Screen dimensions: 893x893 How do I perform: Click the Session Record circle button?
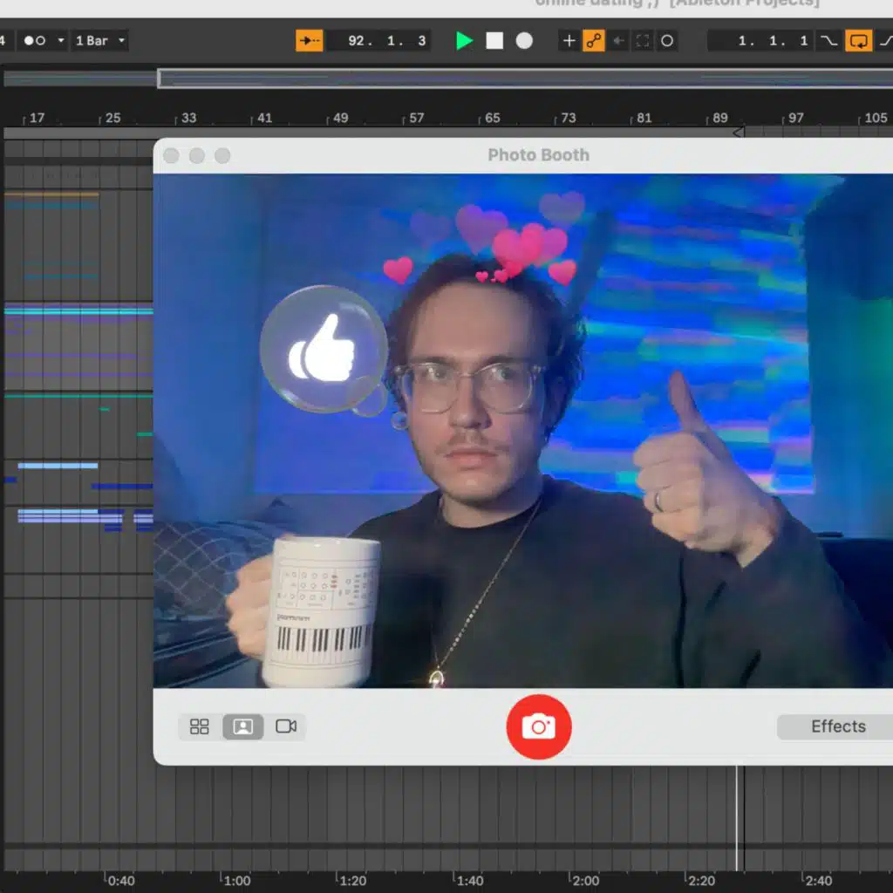point(667,41)
